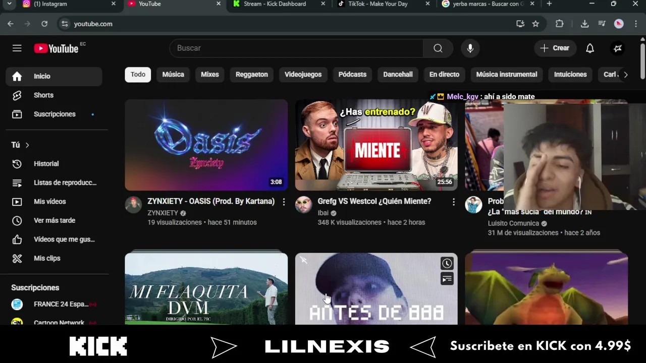The height and width of the screenshot is (363, 646).
Task: Click the magnifier search button
Action: (438, 48)
